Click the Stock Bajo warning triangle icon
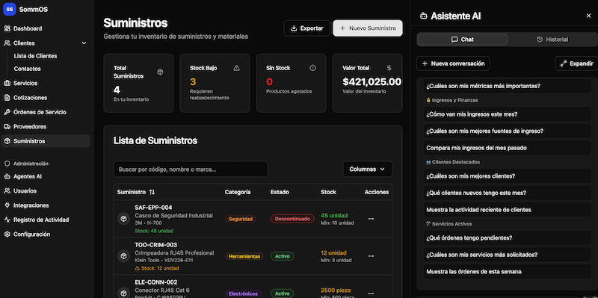The image size is (598, 298). click(236, 68)
